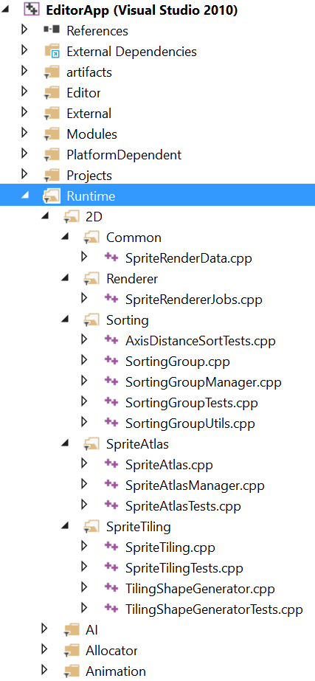Collapse the SpriteTiling filter
315x681 pixels.
(x=65, y=526)
